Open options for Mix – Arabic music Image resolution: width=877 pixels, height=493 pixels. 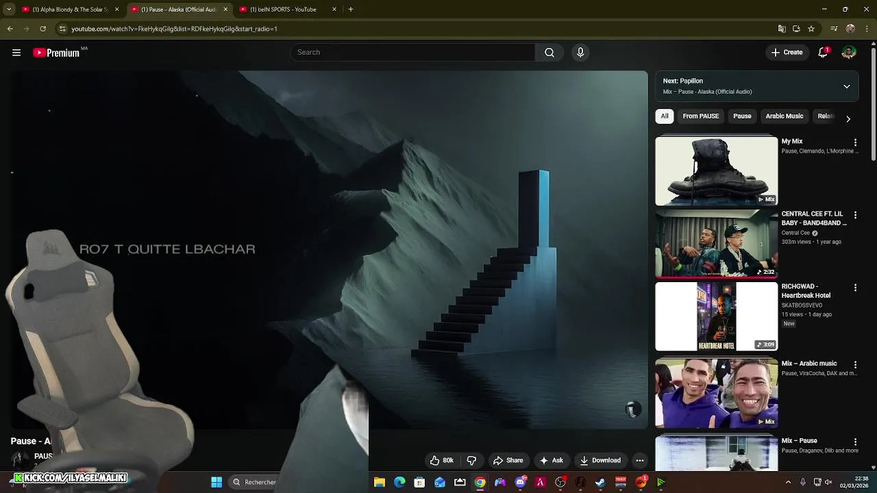pos(855,365)
